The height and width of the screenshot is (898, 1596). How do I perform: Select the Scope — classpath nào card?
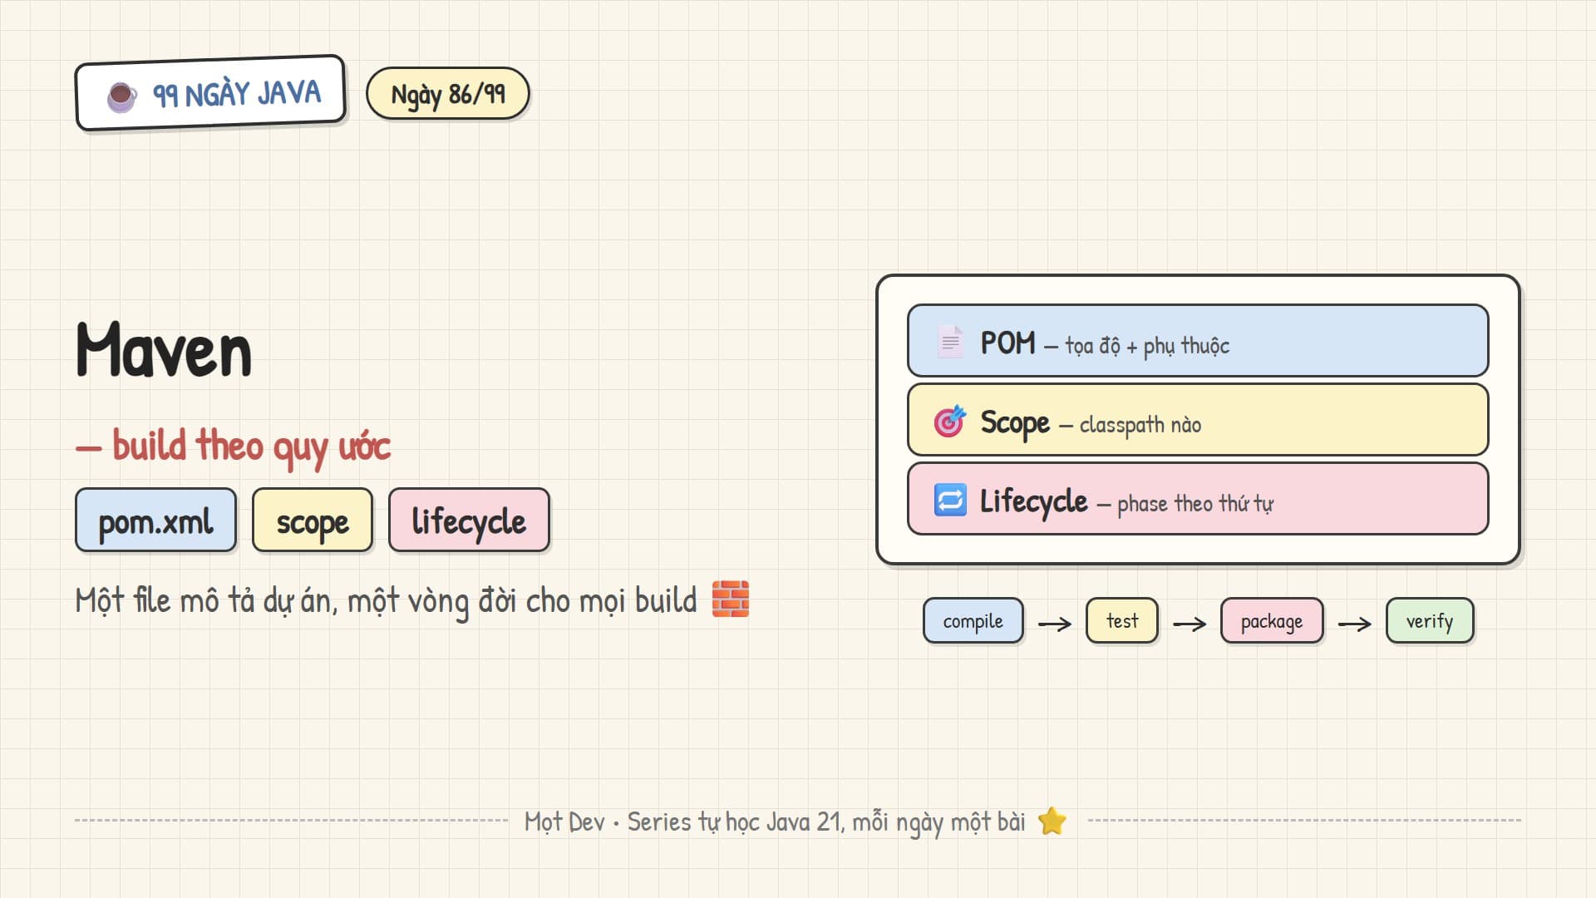(1198, 420)
